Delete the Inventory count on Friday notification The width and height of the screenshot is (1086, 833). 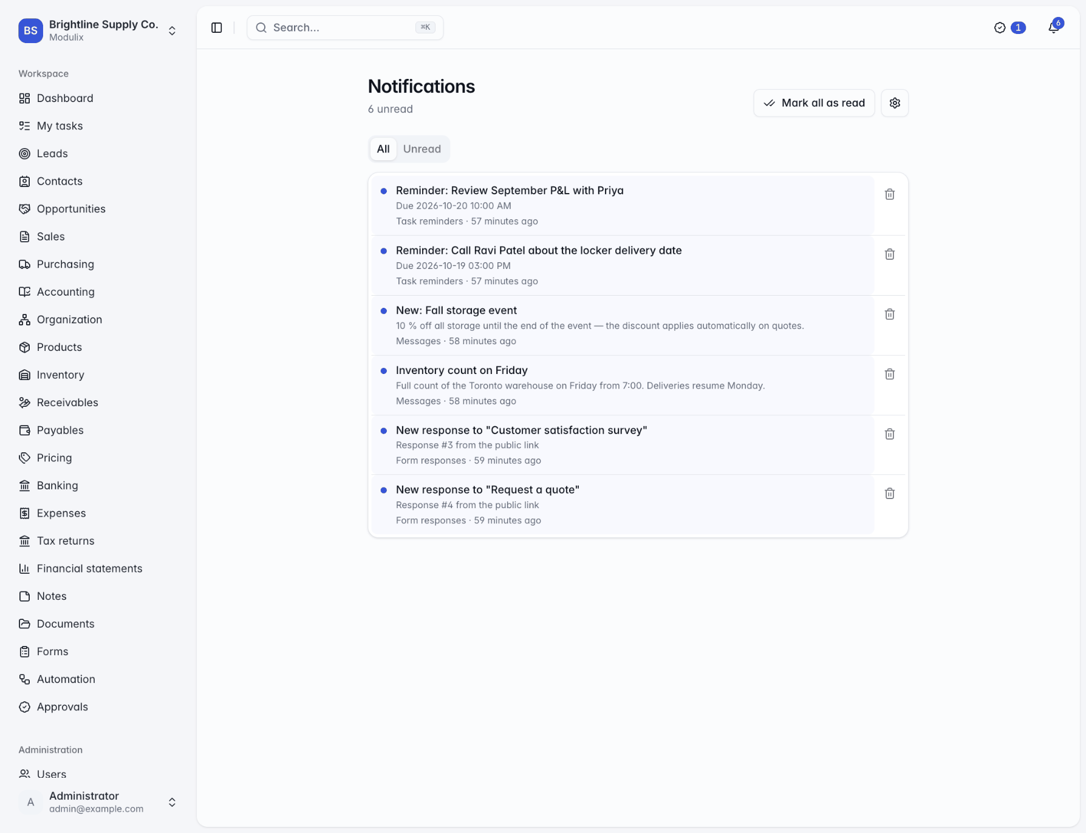tap(890, 374)
